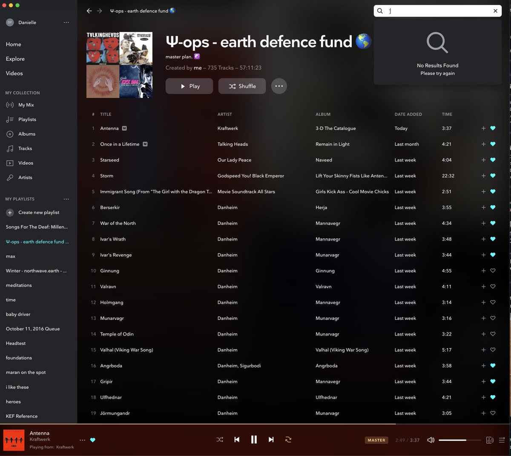Click the MASTER quality badge
The image size is (511, 456).
pos(376,440)
